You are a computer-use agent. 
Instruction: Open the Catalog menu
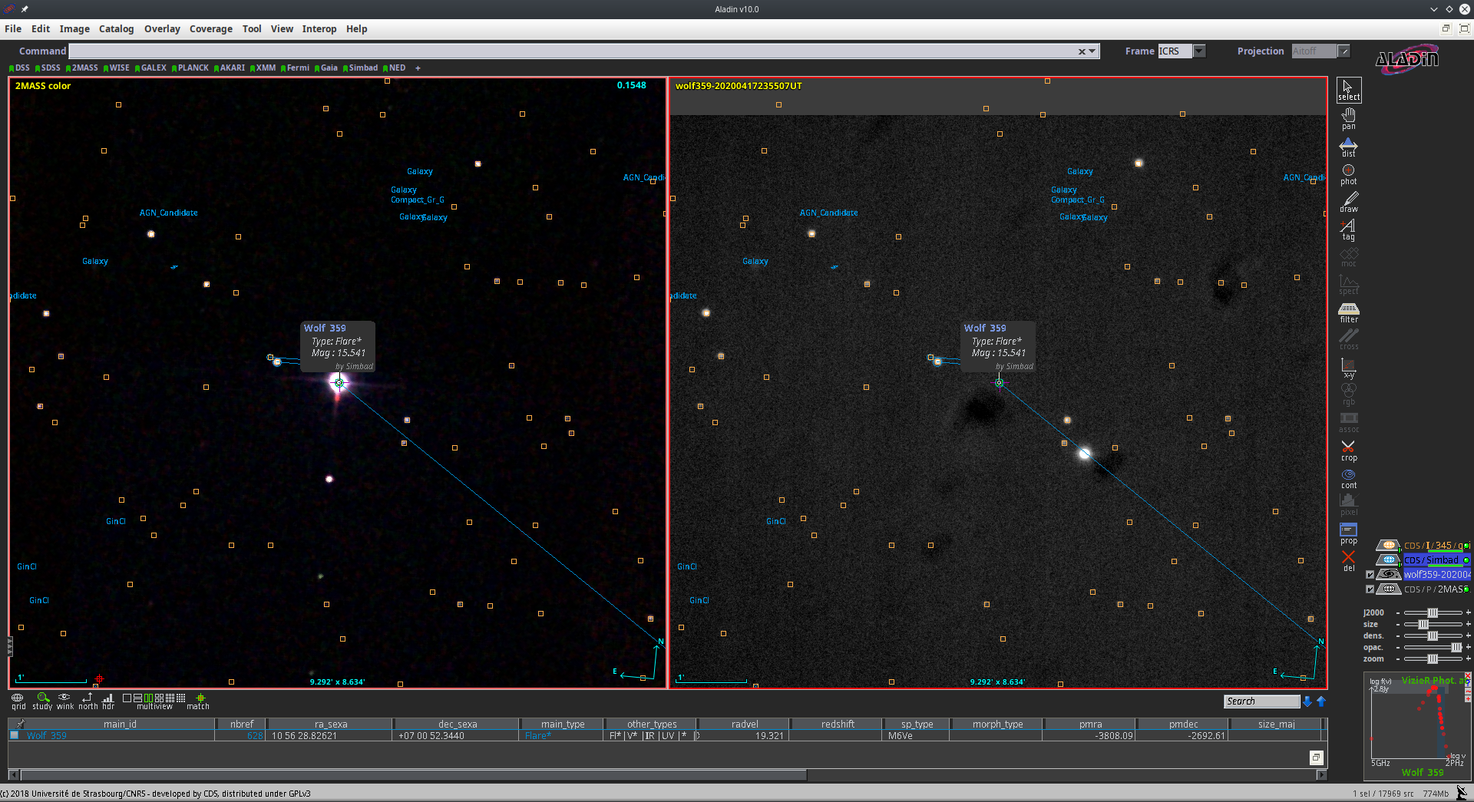[116, 29]
